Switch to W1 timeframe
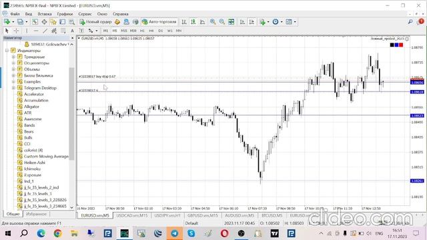This screenshot has width=427, height=240. [169, 31]
